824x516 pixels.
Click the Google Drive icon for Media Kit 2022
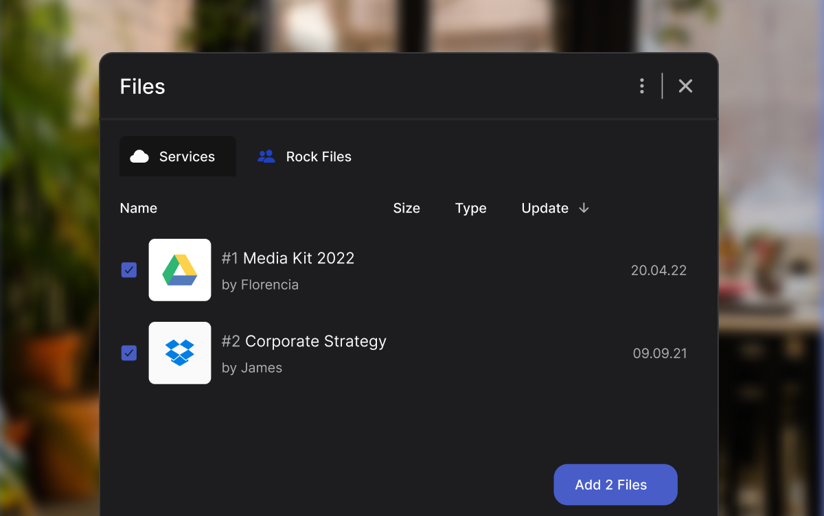[x=179, y=270]
